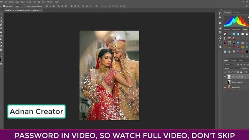This screenshot has height=140, width=249.
Task: Hide the selected Adnan Creator layer
Action: [225, 77]
